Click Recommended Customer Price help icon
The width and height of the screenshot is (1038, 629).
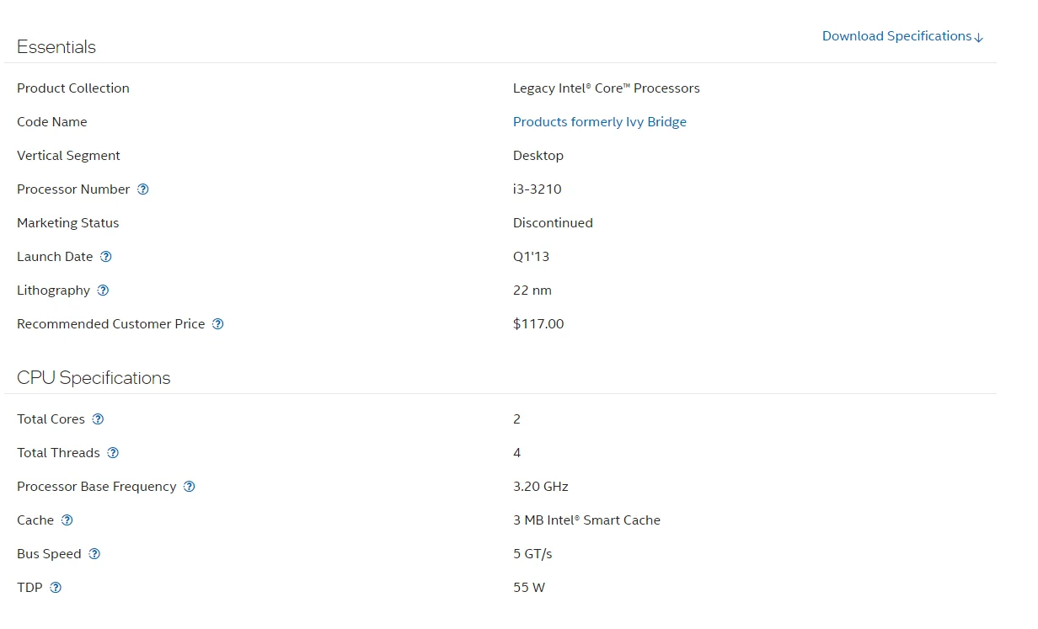point(218,324)
